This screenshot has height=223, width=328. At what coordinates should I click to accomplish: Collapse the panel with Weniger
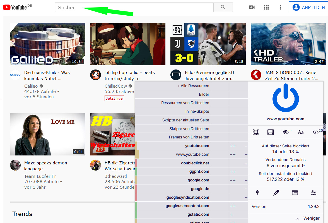(x=308, y=218)
